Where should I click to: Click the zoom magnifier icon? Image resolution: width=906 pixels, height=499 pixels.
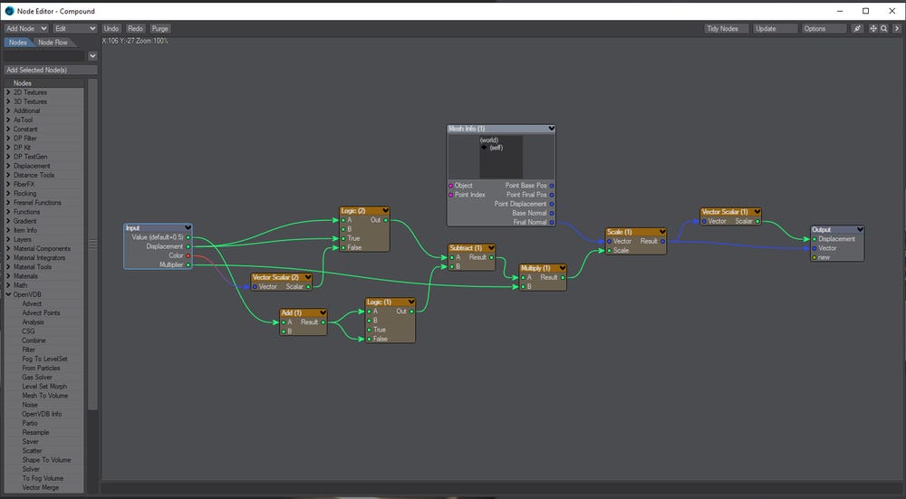tap(884, 28)
